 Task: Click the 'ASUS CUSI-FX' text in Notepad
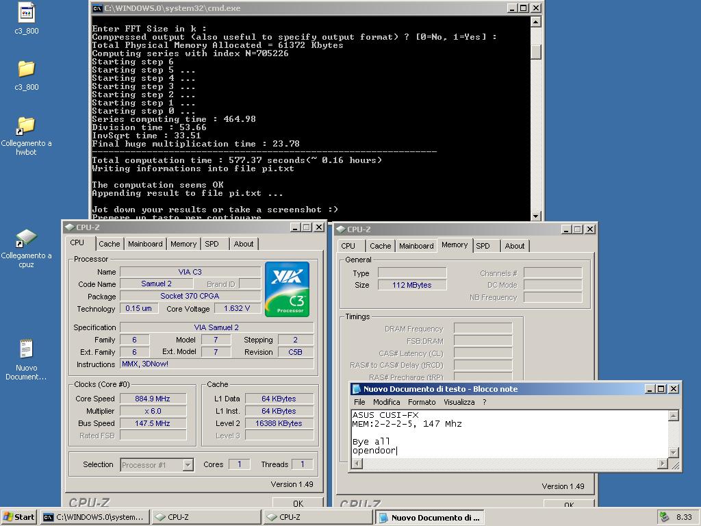pyautogui.click(x=385, y=415)
